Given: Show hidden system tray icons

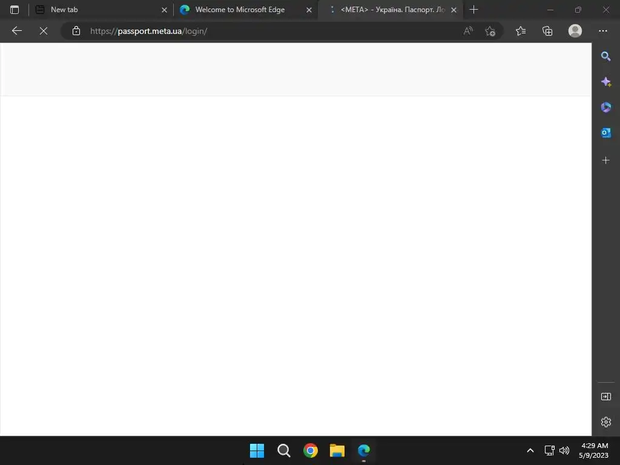Looking at the screenshot, I should [x=530, y=450].
